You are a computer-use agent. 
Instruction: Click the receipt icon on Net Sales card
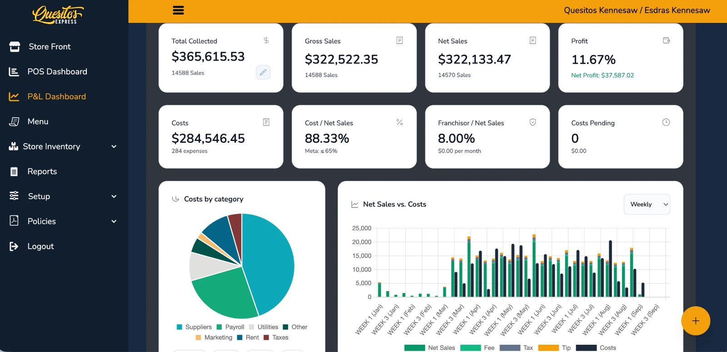(x=533, y=40)
